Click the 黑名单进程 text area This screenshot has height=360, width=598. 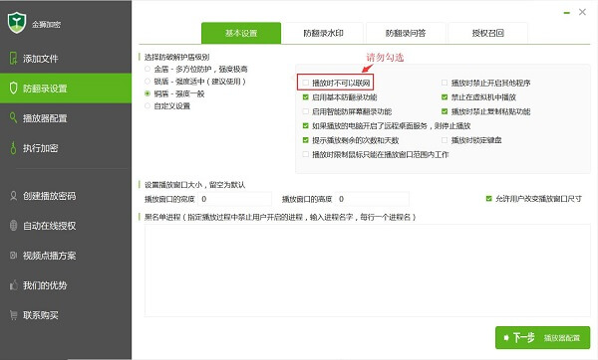(367, 270)
